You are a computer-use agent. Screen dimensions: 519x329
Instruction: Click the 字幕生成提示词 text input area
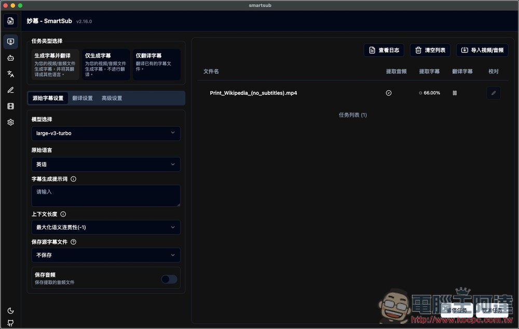tap(106, 196)
